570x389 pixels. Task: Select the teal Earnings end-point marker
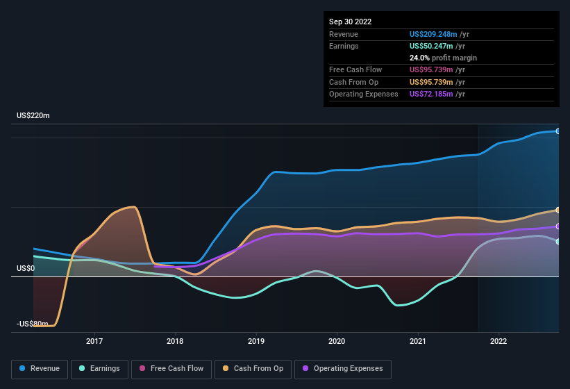point(558,242)
